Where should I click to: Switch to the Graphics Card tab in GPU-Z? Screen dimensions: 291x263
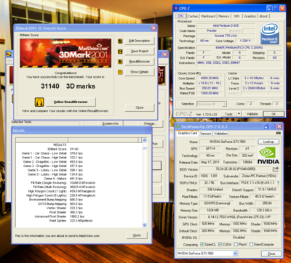pyautogui.click(x=188, y=133)
